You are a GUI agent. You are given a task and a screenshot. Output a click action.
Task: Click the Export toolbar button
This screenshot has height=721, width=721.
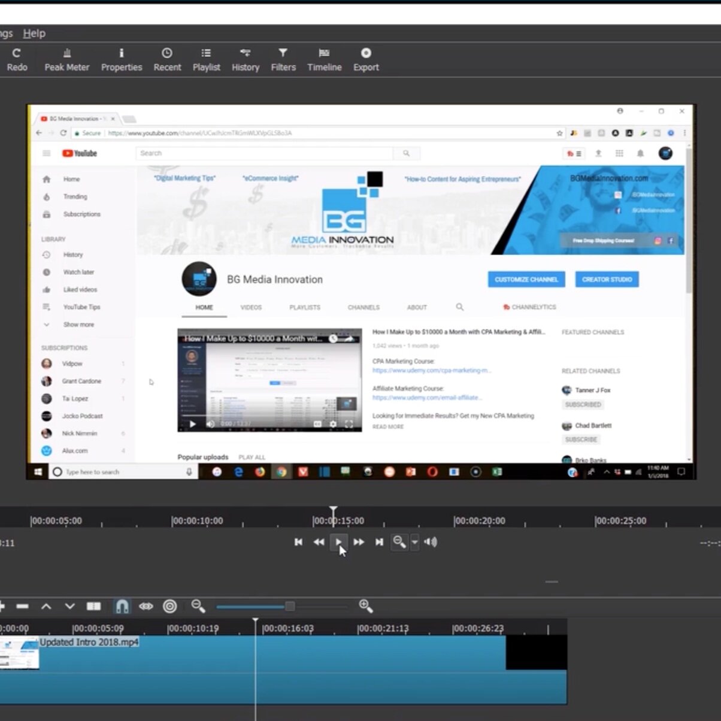pyautogui.click(x=366, y=60)
